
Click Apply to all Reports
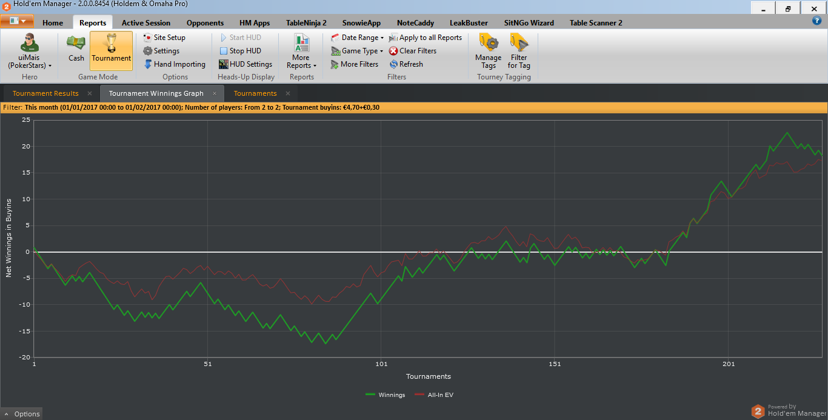(x=426, y=38)
